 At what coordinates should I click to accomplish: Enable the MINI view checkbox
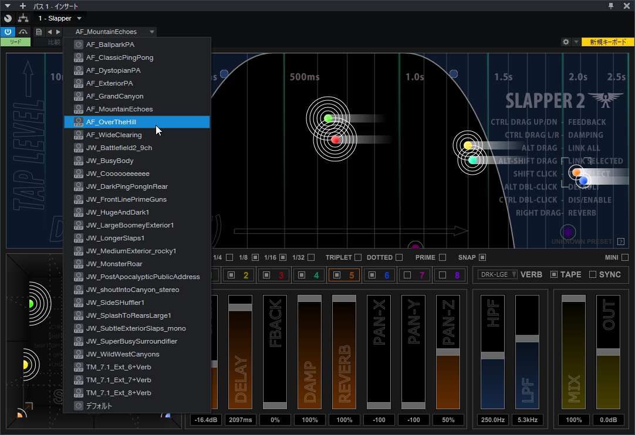[x=625, y=257]
